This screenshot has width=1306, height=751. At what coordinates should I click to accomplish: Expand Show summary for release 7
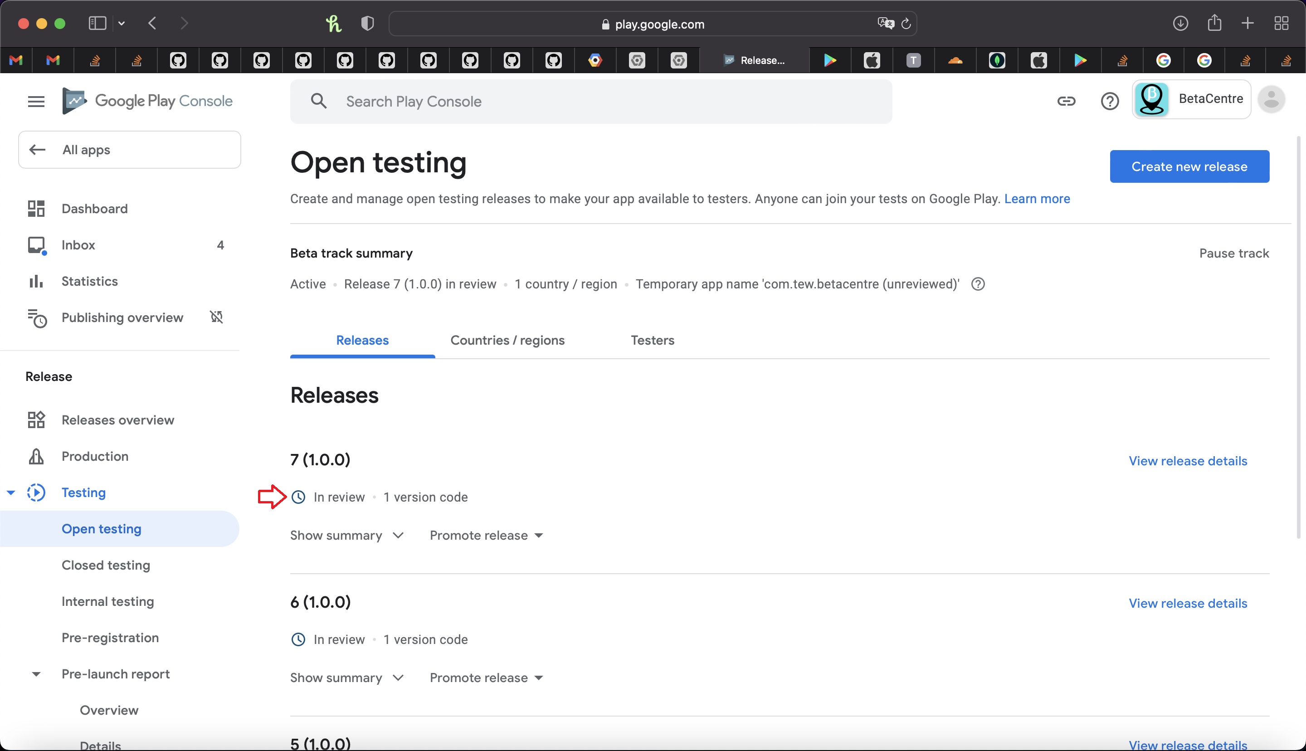coord(346,535)
